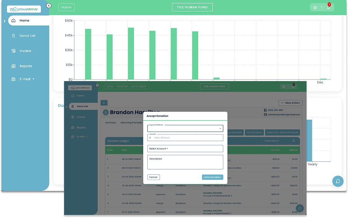Viewport: 348px width, 218px height.
Task: Select Invoice in the Donor Details sidebar
Action: pyautogui.click(x=81, y=117)
